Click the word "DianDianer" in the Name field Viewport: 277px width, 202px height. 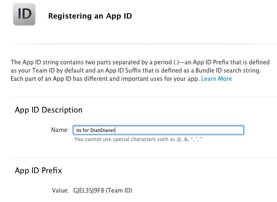coord(102,130)
